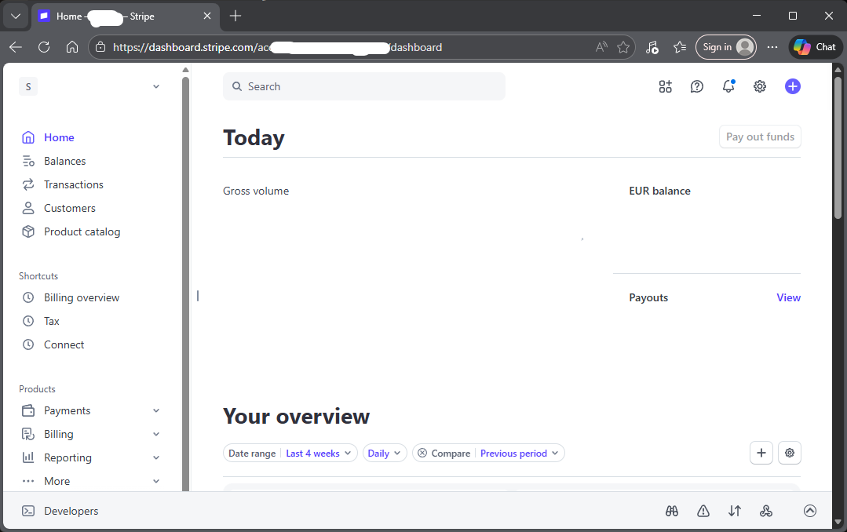Open overview settings gear icon
The height and width of the screenshot is (532, 847).
click(x=790, y=453)
